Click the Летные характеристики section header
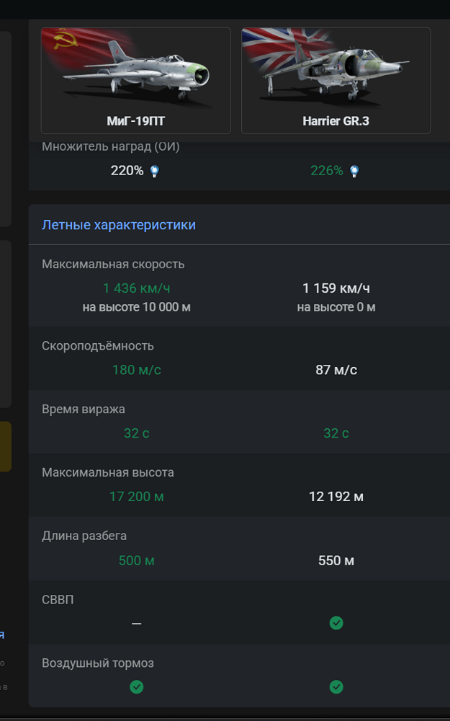Viewport: 450px width, 721px height. coord(119,225)
